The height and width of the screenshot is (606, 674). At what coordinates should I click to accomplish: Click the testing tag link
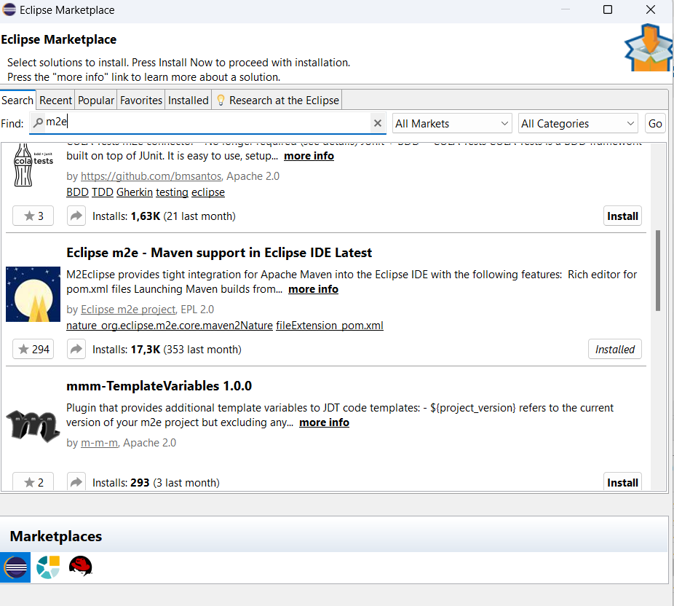(x=172, y=192)
